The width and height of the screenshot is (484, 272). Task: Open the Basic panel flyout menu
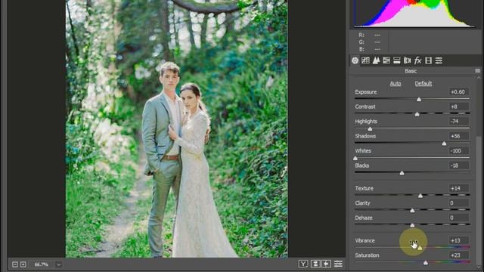[477, 71]
